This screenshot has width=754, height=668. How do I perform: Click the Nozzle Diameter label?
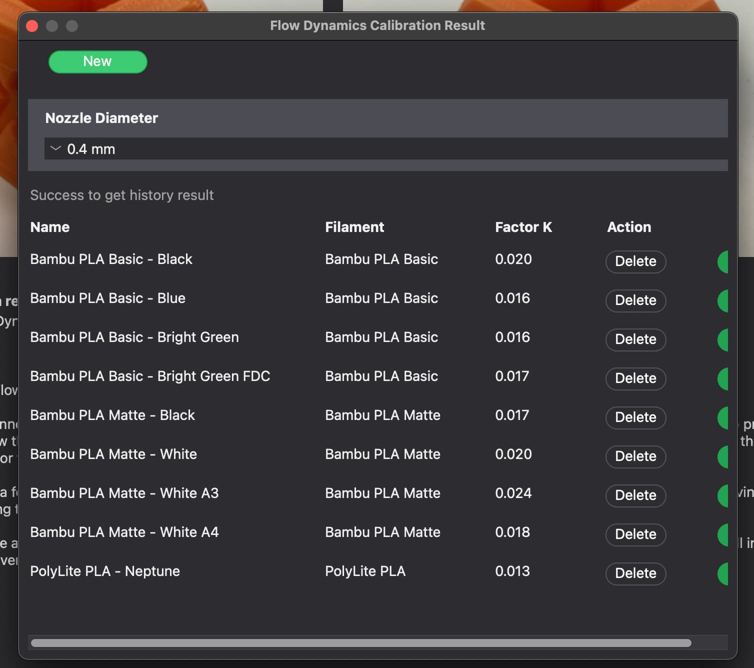[101, 118]
